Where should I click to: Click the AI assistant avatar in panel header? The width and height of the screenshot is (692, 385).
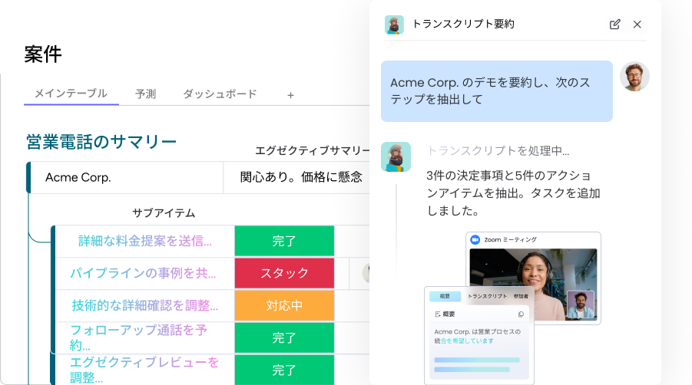(394, 25)
